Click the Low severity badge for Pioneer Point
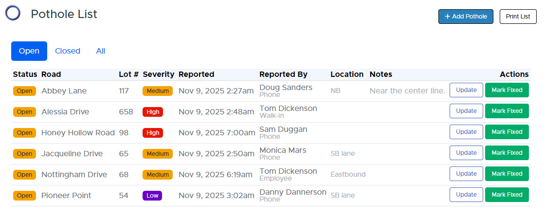The image size is (544, 220). [x=152, y=196]
